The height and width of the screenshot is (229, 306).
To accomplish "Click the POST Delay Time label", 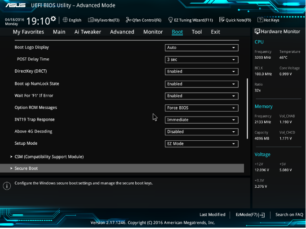I will tap(33, 59).
